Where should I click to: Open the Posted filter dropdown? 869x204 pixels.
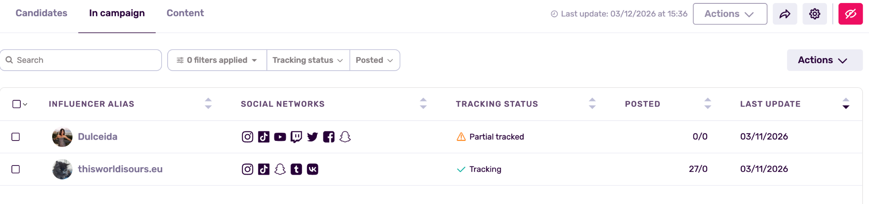pyautogui.click(x=374, y=60)
